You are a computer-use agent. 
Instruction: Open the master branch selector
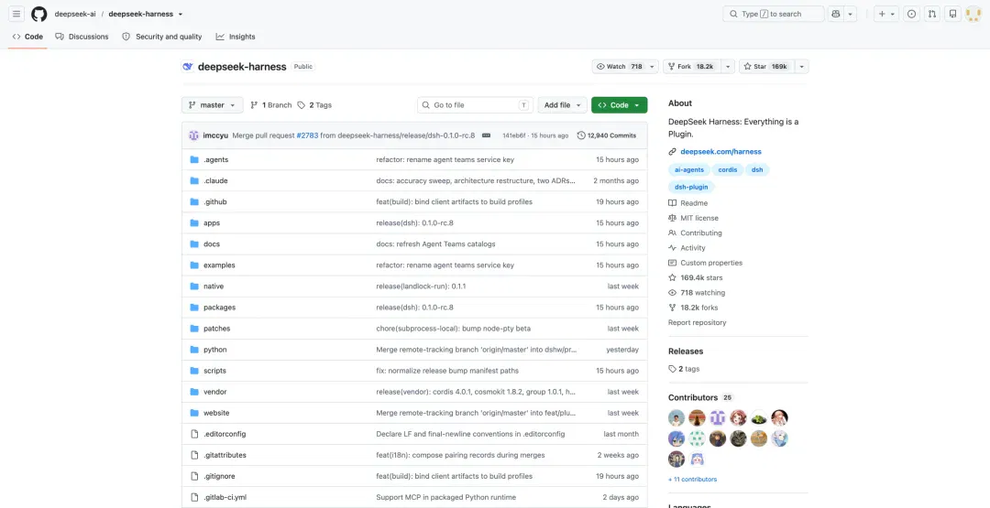click(x=212, y=105)
